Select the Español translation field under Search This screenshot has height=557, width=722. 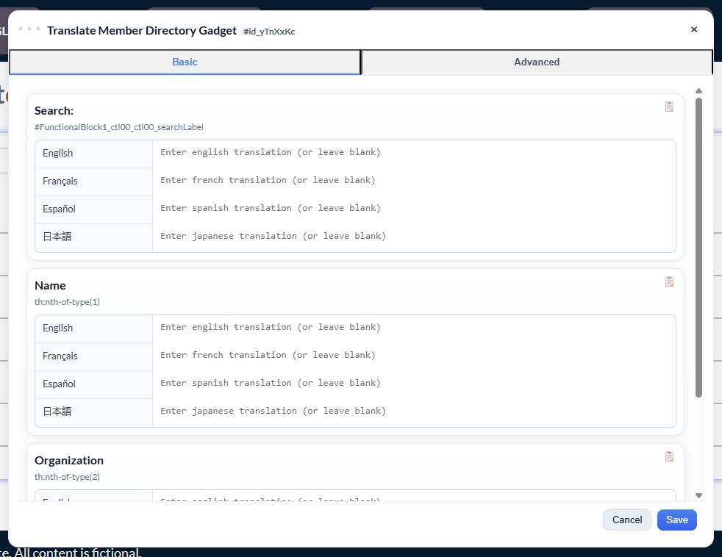(x=412, y=208)
